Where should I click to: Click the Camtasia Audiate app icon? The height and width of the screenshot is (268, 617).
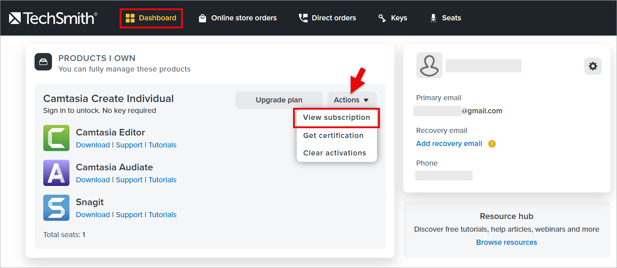[56, 173]
